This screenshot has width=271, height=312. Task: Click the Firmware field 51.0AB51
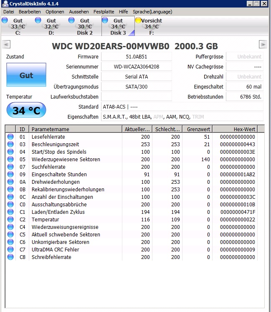(x=137, y=57)
